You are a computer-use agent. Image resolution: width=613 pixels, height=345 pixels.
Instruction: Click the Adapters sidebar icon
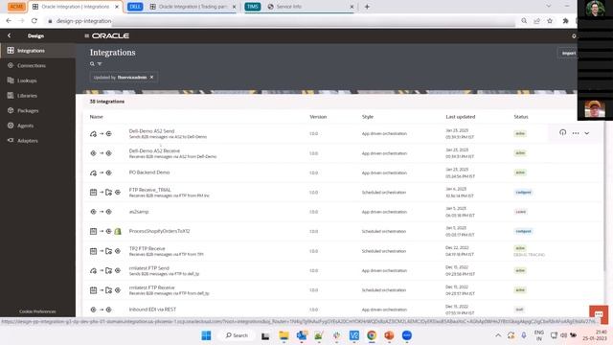[x=11, y=141]
